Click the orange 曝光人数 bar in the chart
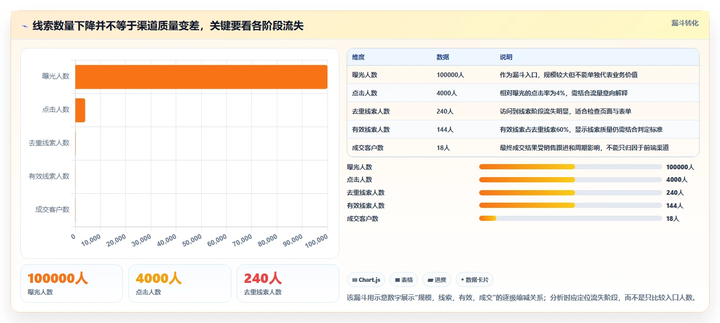 coord(201,77)
